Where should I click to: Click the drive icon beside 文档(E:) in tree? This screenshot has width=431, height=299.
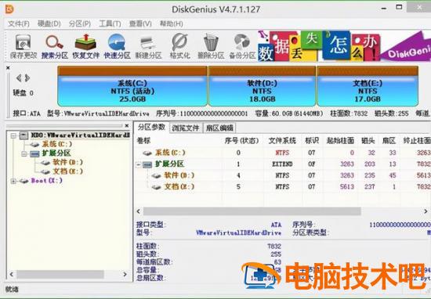pos(45,171)
